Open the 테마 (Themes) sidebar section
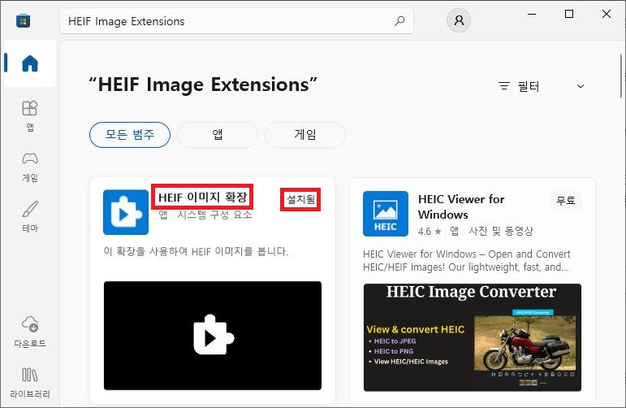This screenshot has width=626, height=408. (30, 217)
